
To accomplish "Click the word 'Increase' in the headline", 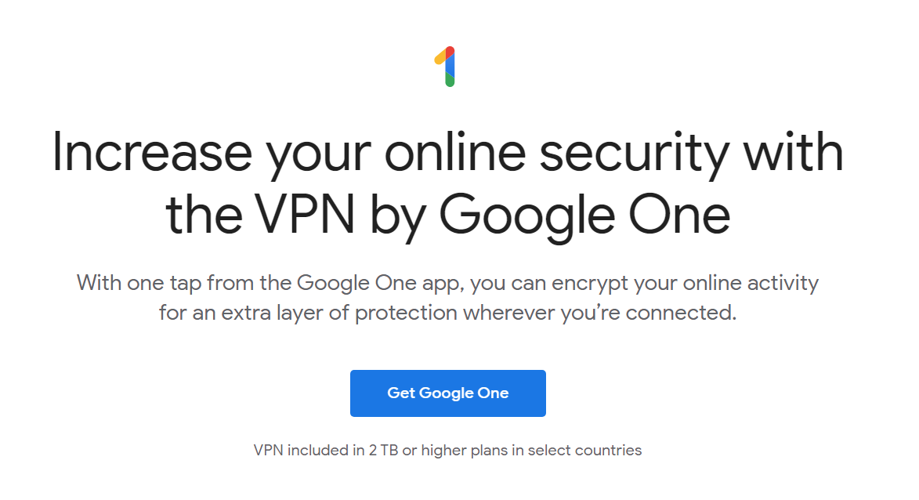I will [x=153, y=152].
